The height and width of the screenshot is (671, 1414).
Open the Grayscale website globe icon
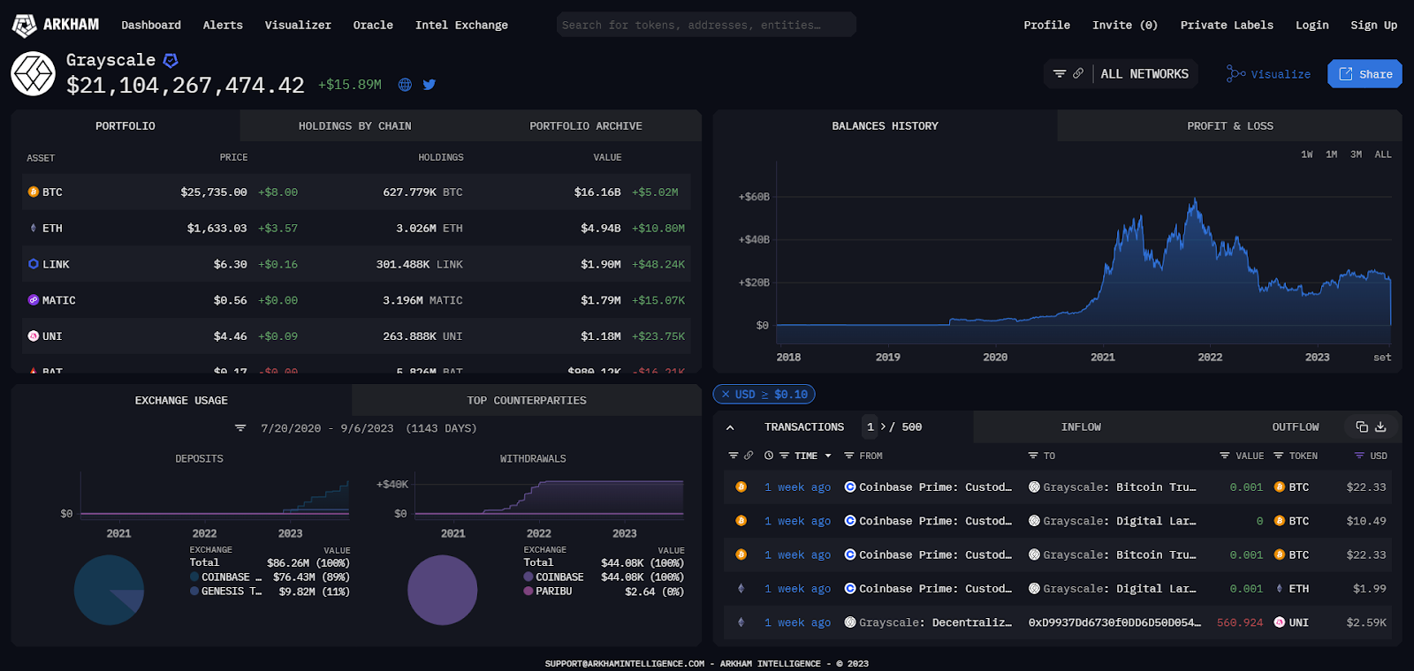click(405, 85)
